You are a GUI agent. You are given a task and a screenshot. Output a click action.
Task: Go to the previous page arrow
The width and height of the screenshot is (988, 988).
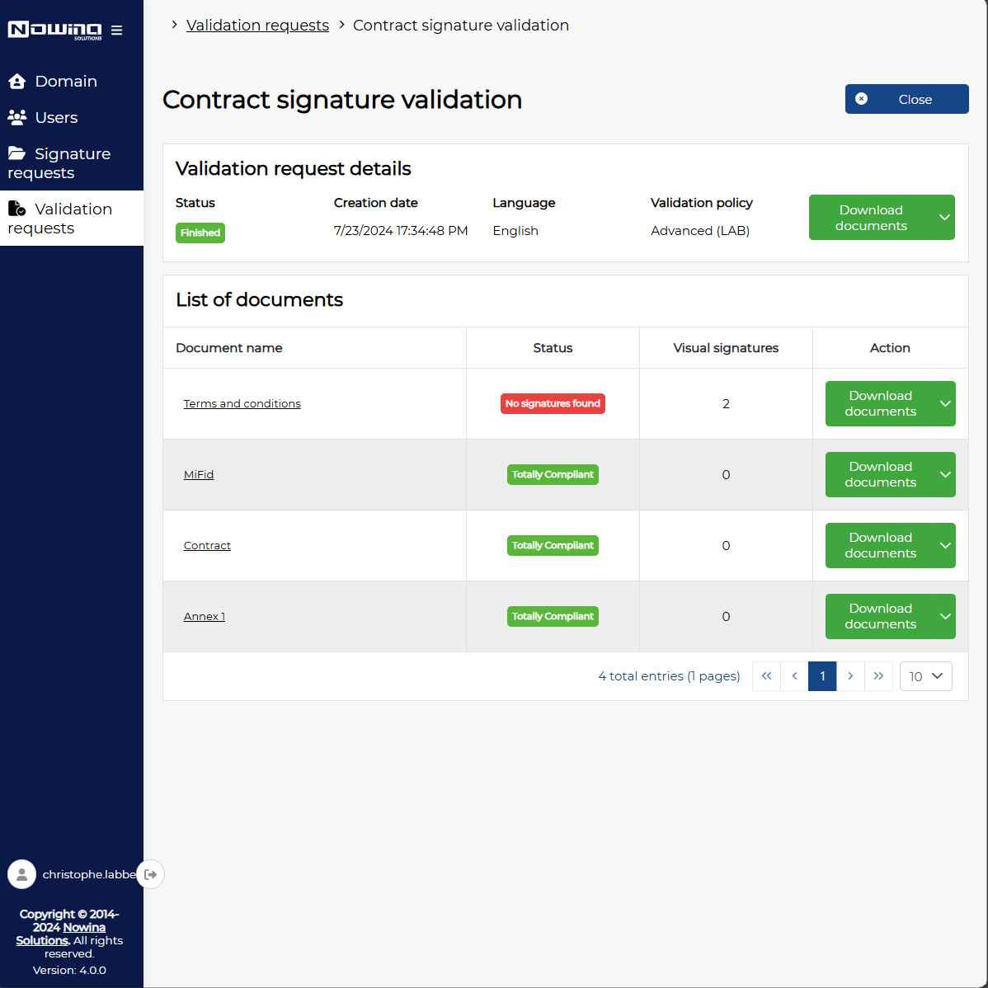[x=794, y=676]
